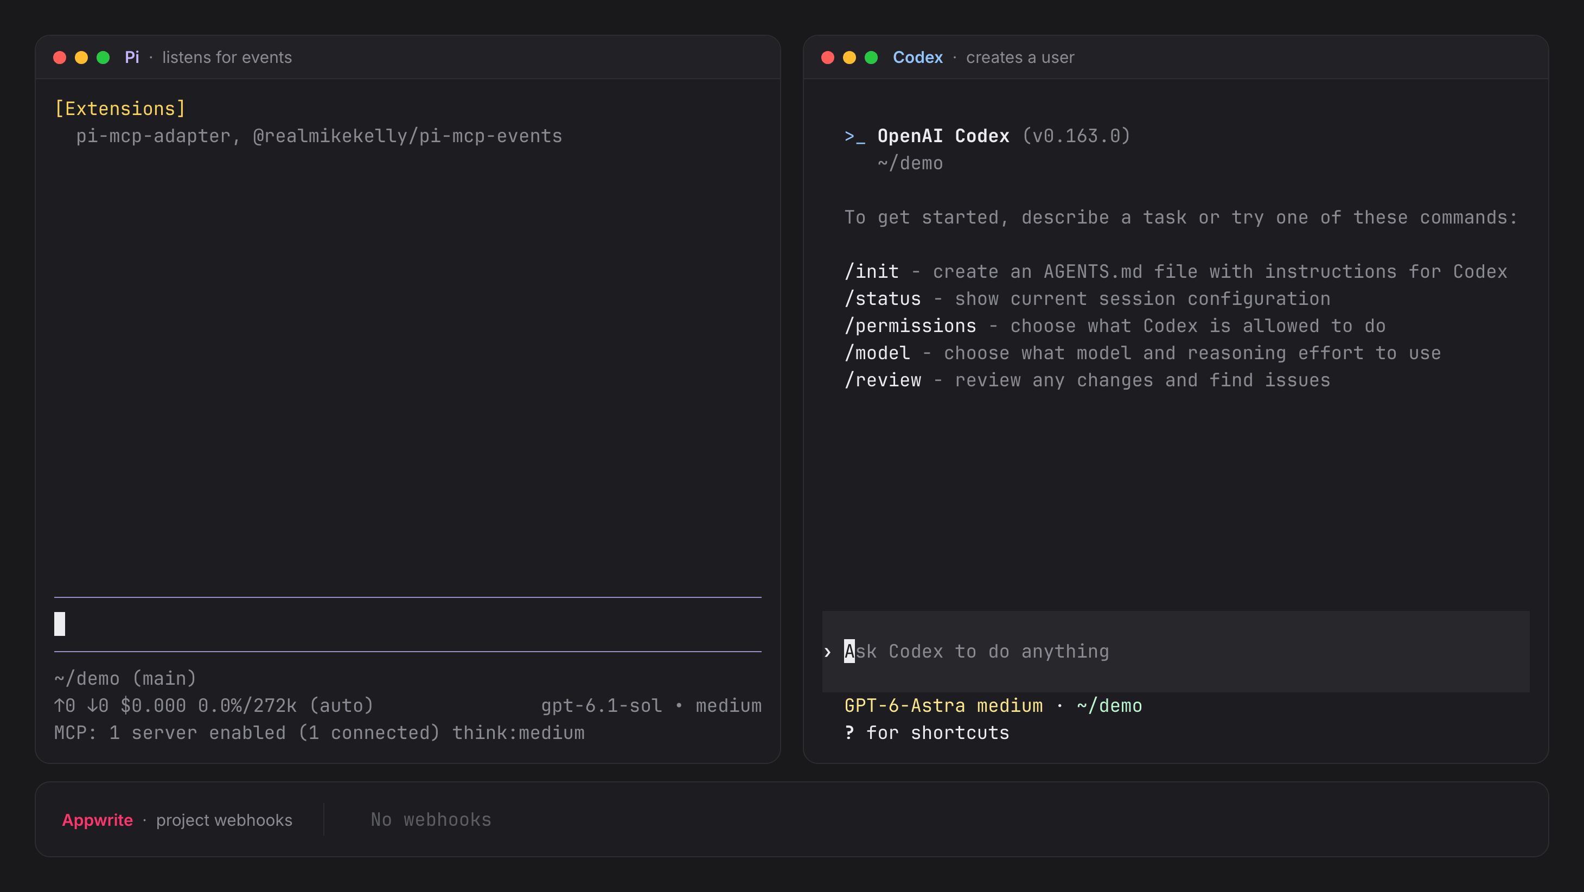Click the [Extensions] heading in Pi
This screenshot has width=1584, height=892.
coord(120,109)
